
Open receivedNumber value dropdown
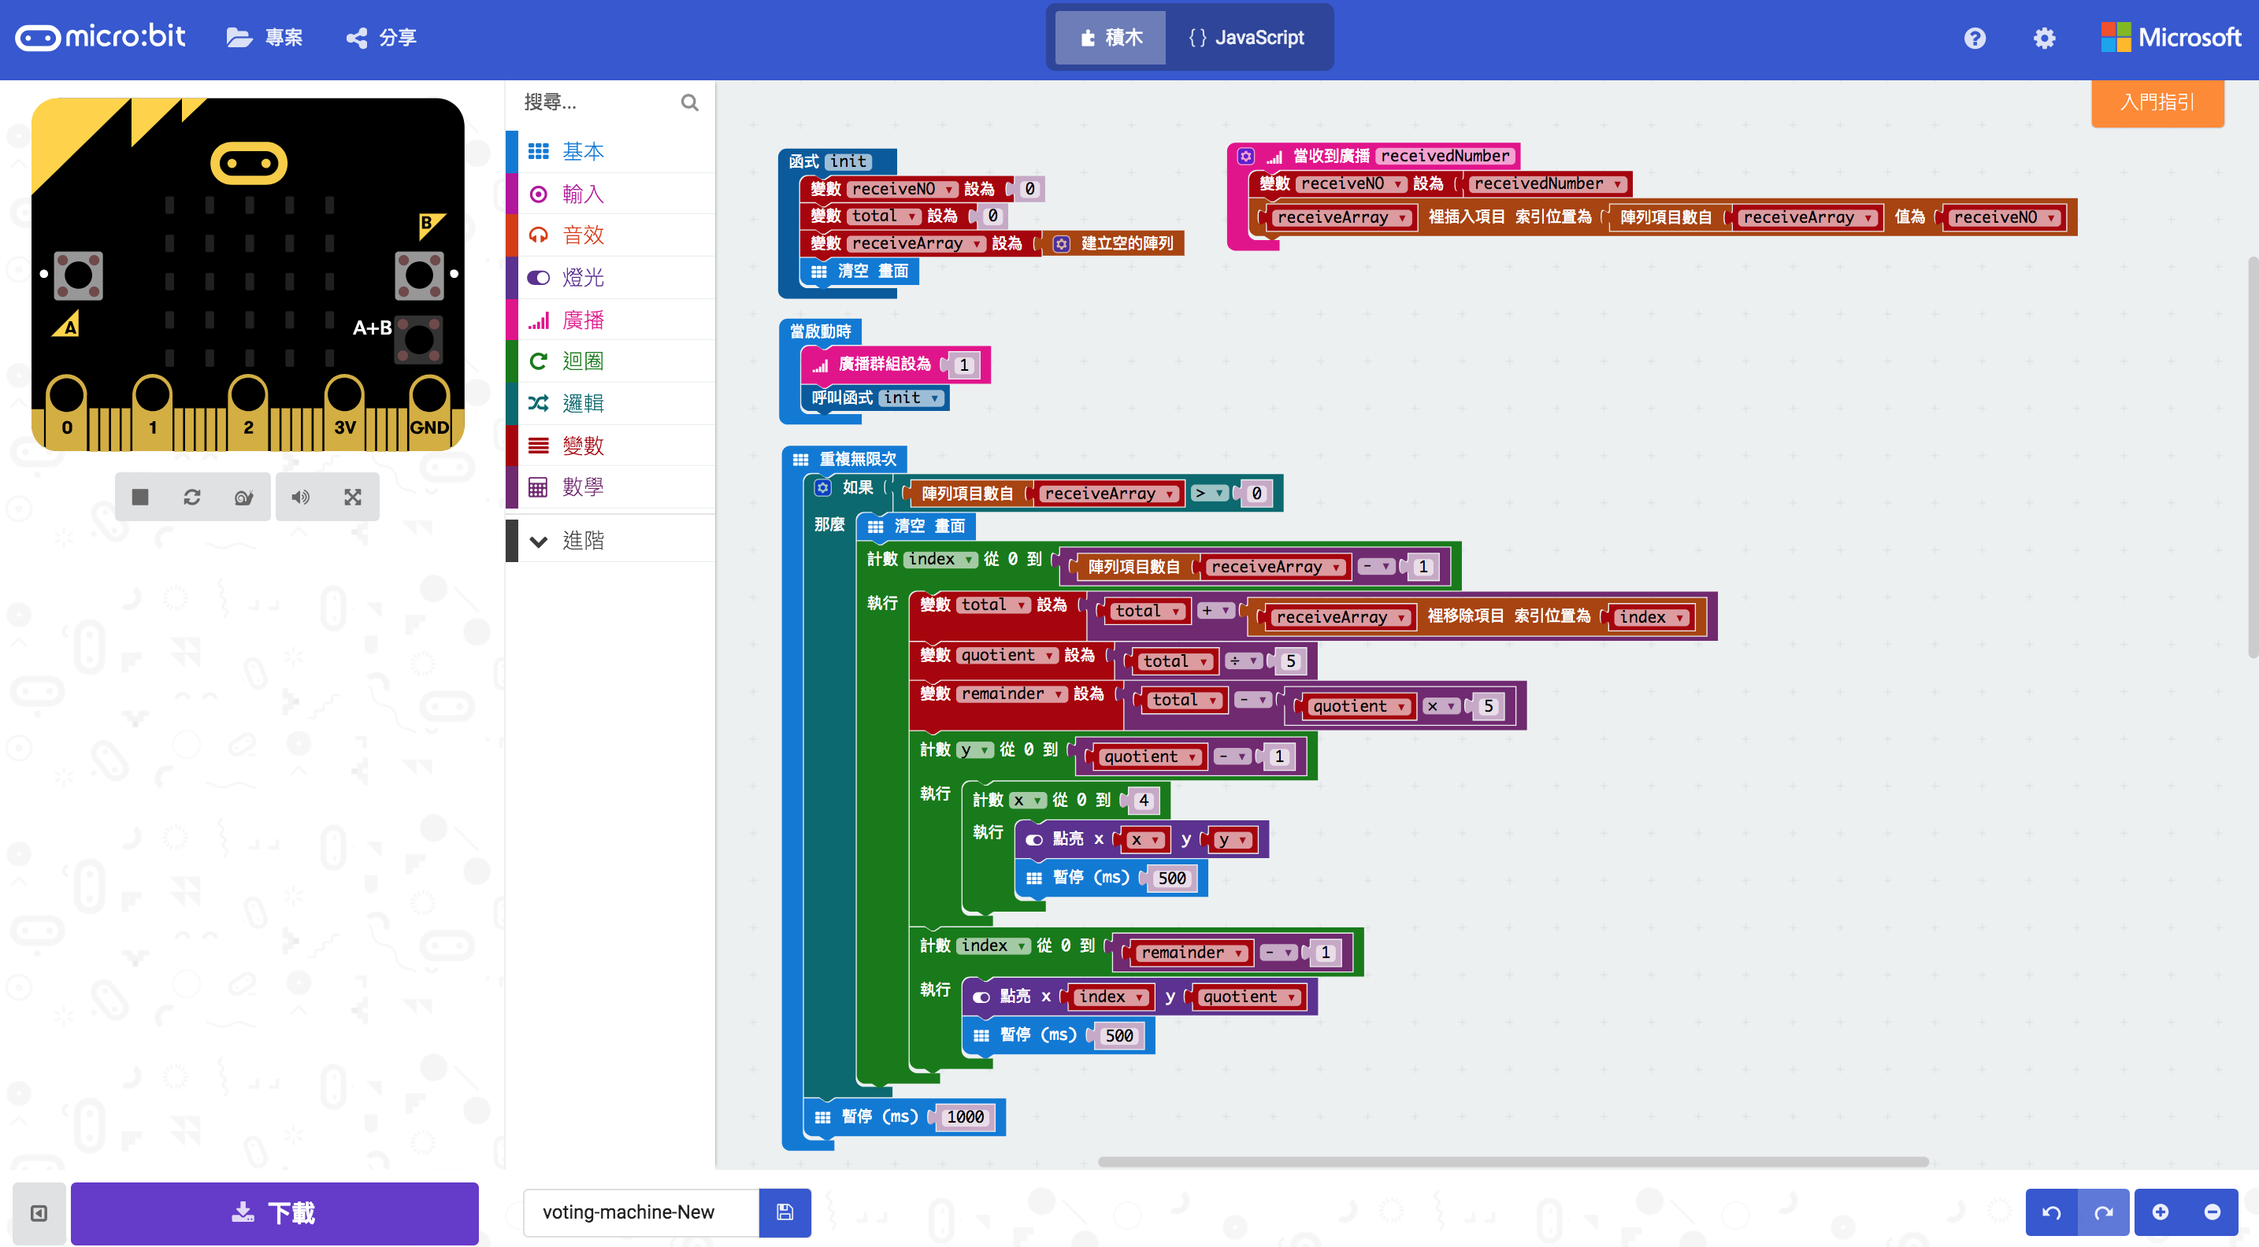[x=1547, y=184]
